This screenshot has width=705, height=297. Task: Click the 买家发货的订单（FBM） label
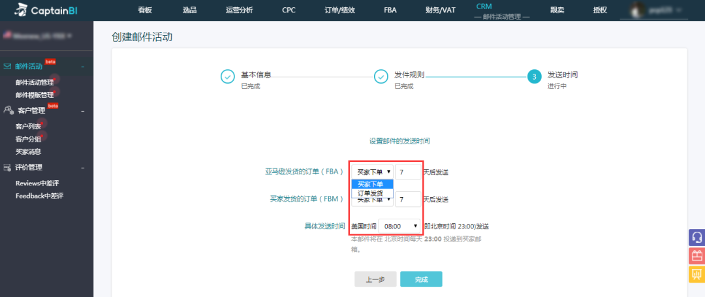[x=307, y=198]
